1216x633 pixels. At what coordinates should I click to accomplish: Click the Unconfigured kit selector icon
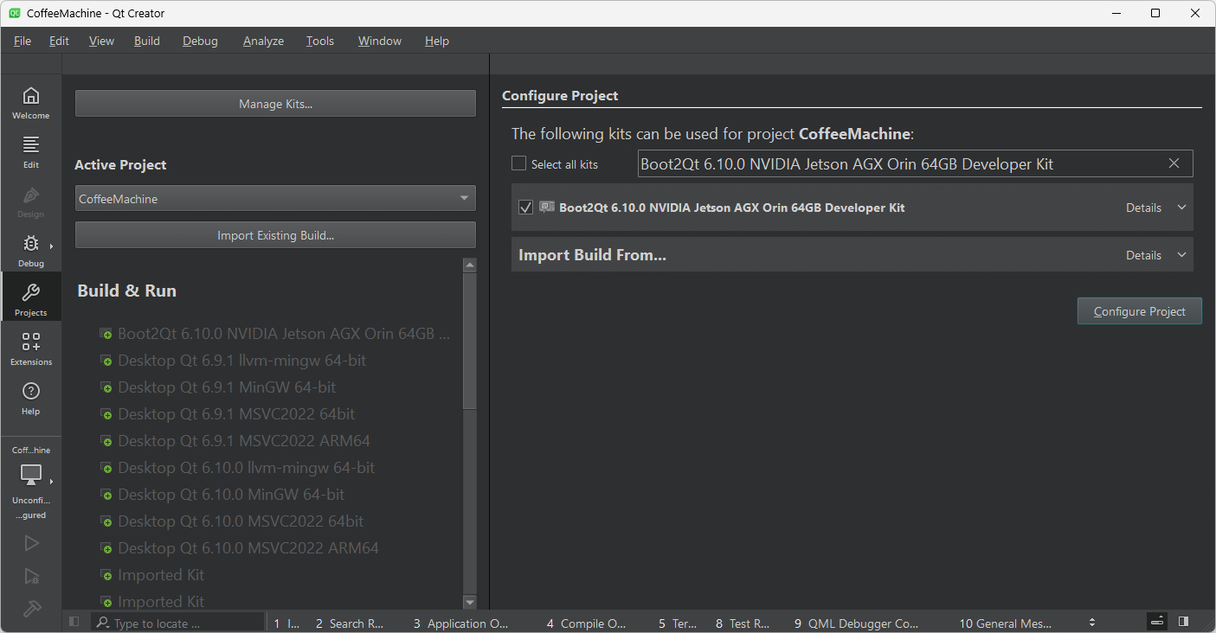click(31, 476)
